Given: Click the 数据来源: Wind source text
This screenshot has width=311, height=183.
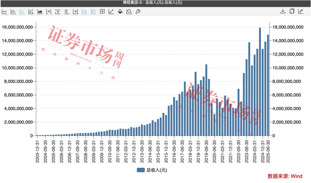Looking at the screenshot, I should (x=285, y=176).
